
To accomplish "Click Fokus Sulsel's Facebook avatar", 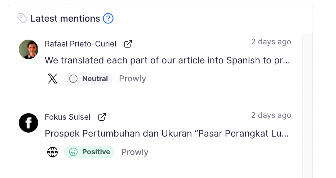I will [x=28, y=123].
